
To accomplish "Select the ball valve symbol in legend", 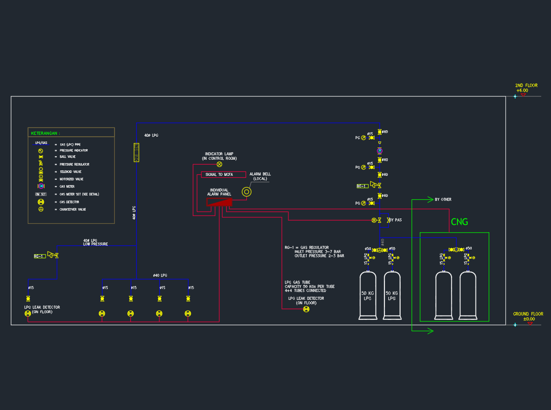I will pyautogui.click(x=41, y=157).
